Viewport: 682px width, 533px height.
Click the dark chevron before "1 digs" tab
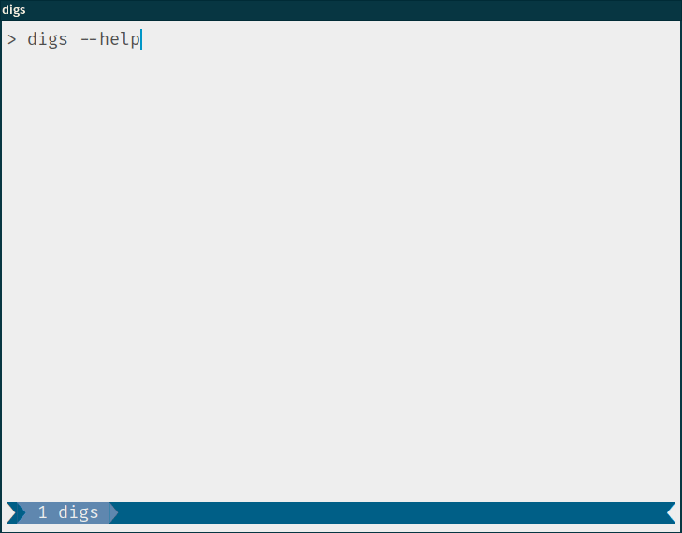[x=22, y=512]
